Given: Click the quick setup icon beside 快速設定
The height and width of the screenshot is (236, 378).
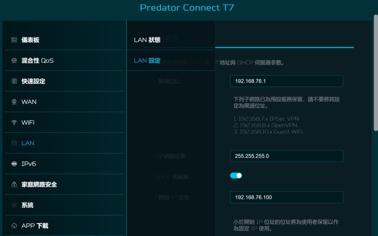Looking at the screenshot, I should 14,81.
